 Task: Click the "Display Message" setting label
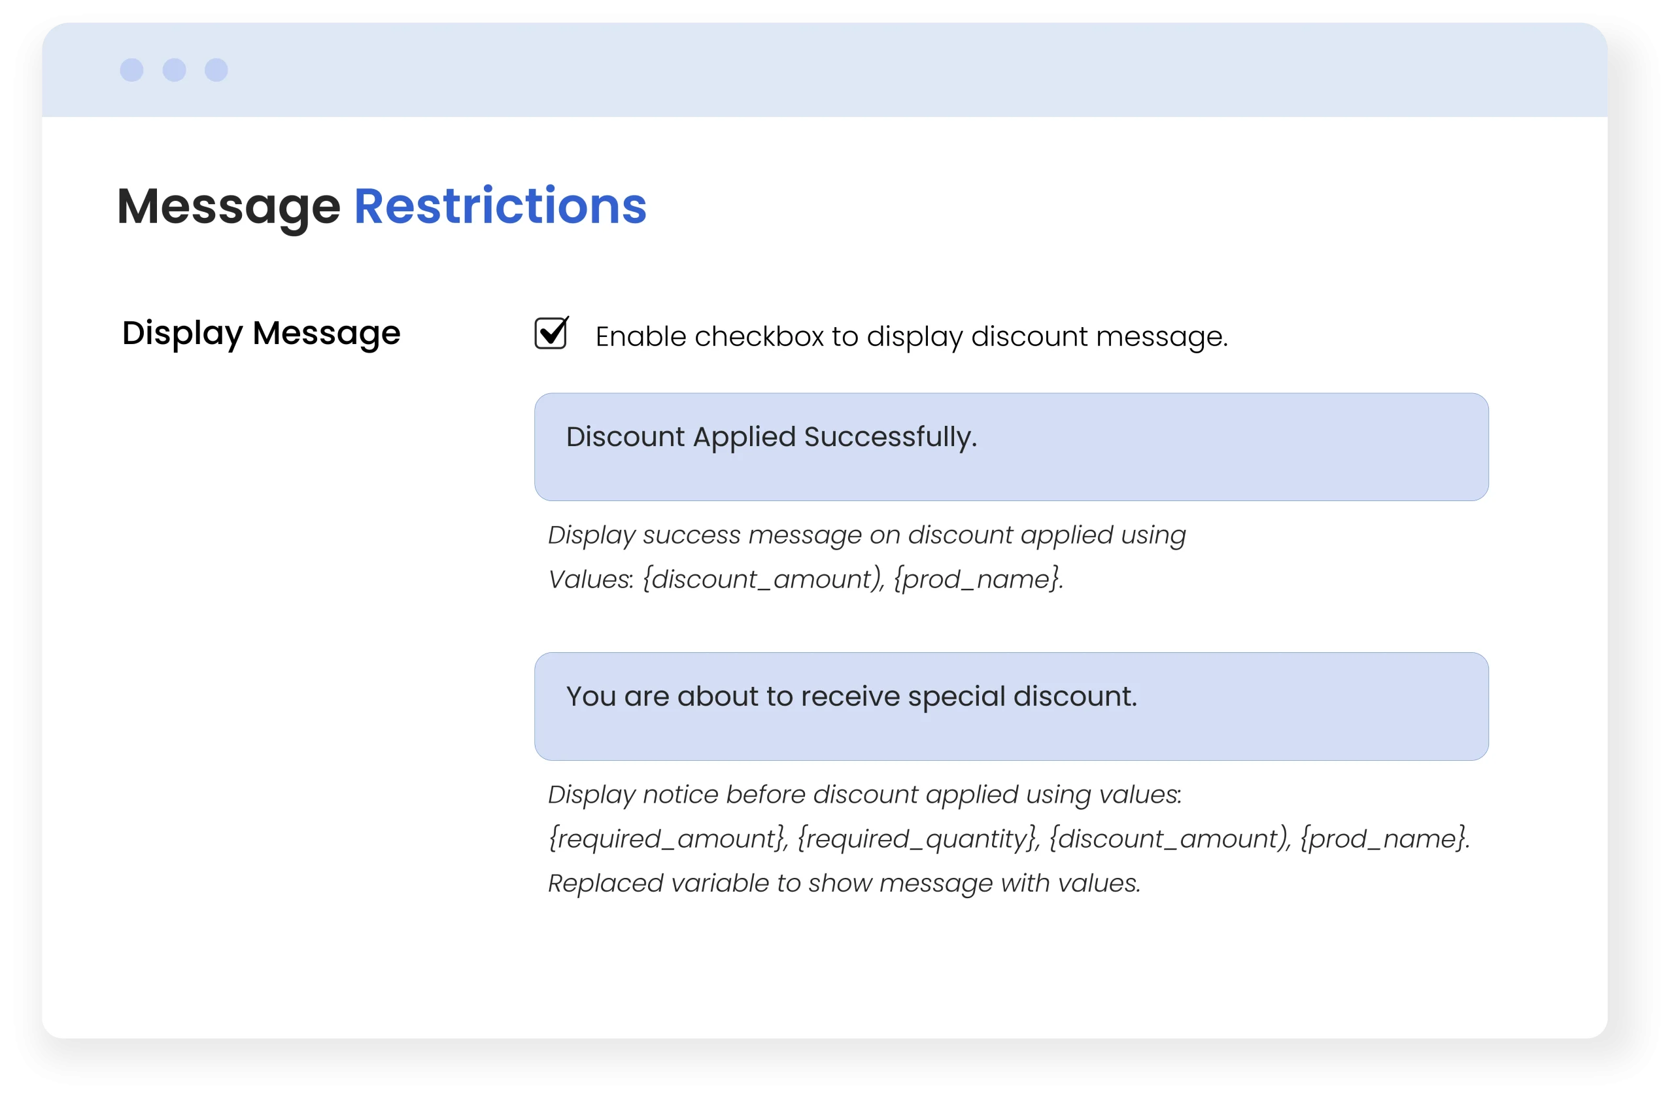(261, 334)
